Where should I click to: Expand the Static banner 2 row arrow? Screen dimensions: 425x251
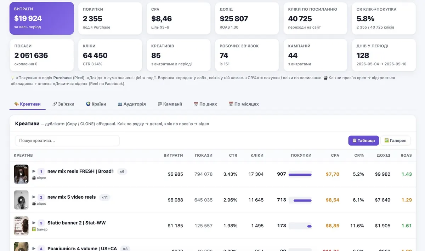click(x=34, y=223)
